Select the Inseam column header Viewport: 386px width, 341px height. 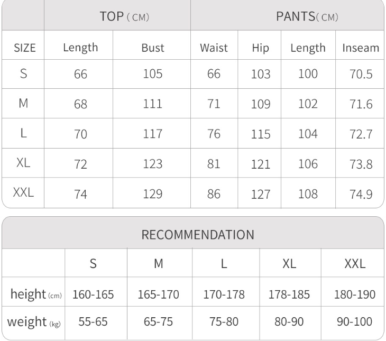coord(361,48)
